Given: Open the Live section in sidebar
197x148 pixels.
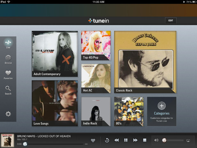Looking at the screenshot, I should (x=8, y=44).
